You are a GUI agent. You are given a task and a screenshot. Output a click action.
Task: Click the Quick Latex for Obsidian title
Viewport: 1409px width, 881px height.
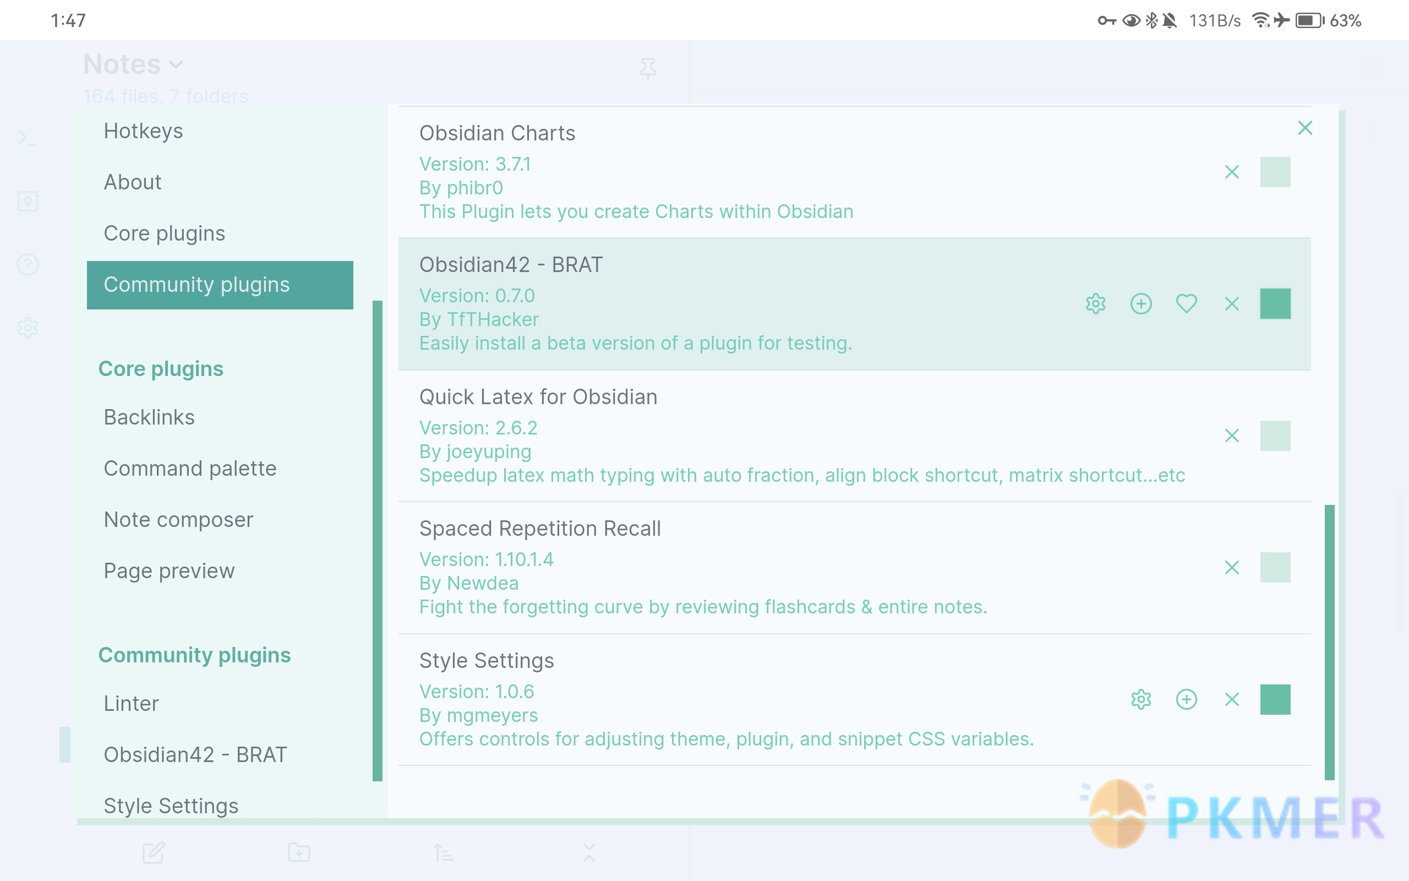click(x=538, y=397)
